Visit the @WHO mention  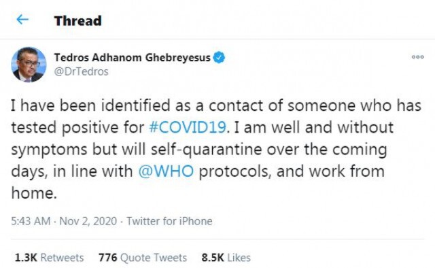[166, 171]
